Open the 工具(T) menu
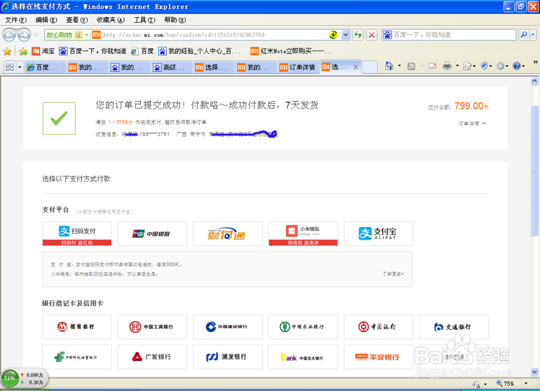The height and width of the screenshot is (391, 540). tap(144, 20)
